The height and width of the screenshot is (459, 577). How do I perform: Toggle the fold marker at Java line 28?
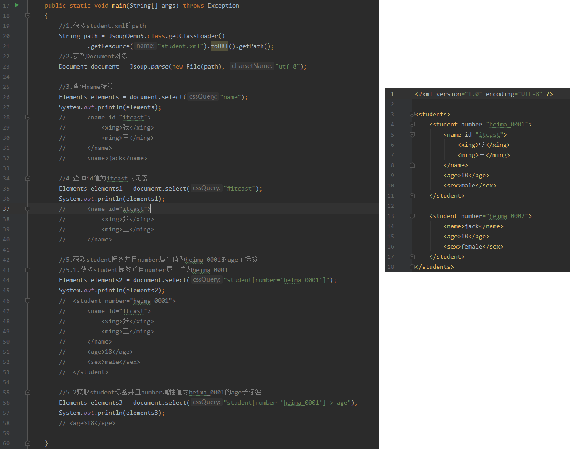pos(27,117)
